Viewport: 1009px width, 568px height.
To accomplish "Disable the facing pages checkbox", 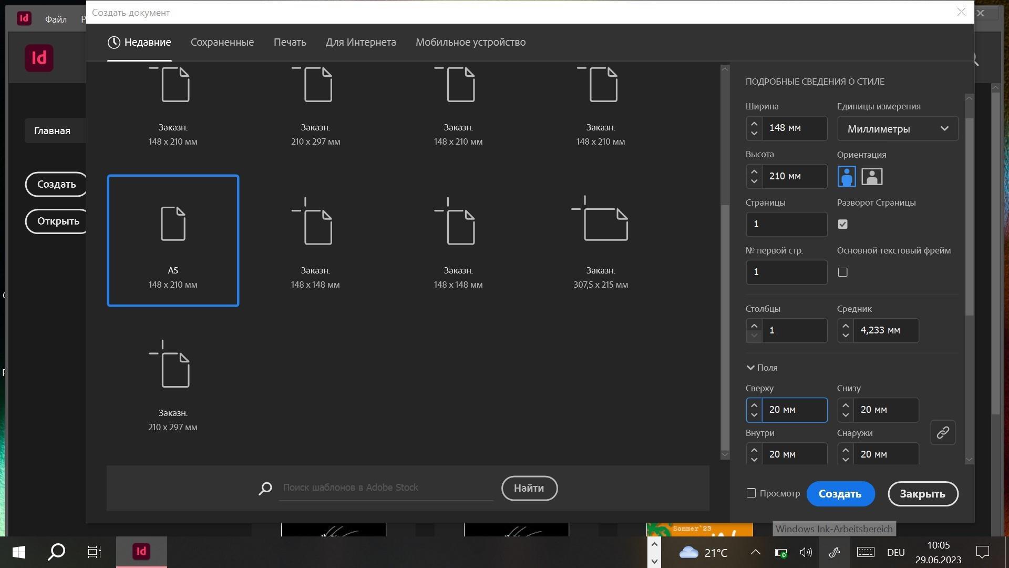I will click(842, 225).
